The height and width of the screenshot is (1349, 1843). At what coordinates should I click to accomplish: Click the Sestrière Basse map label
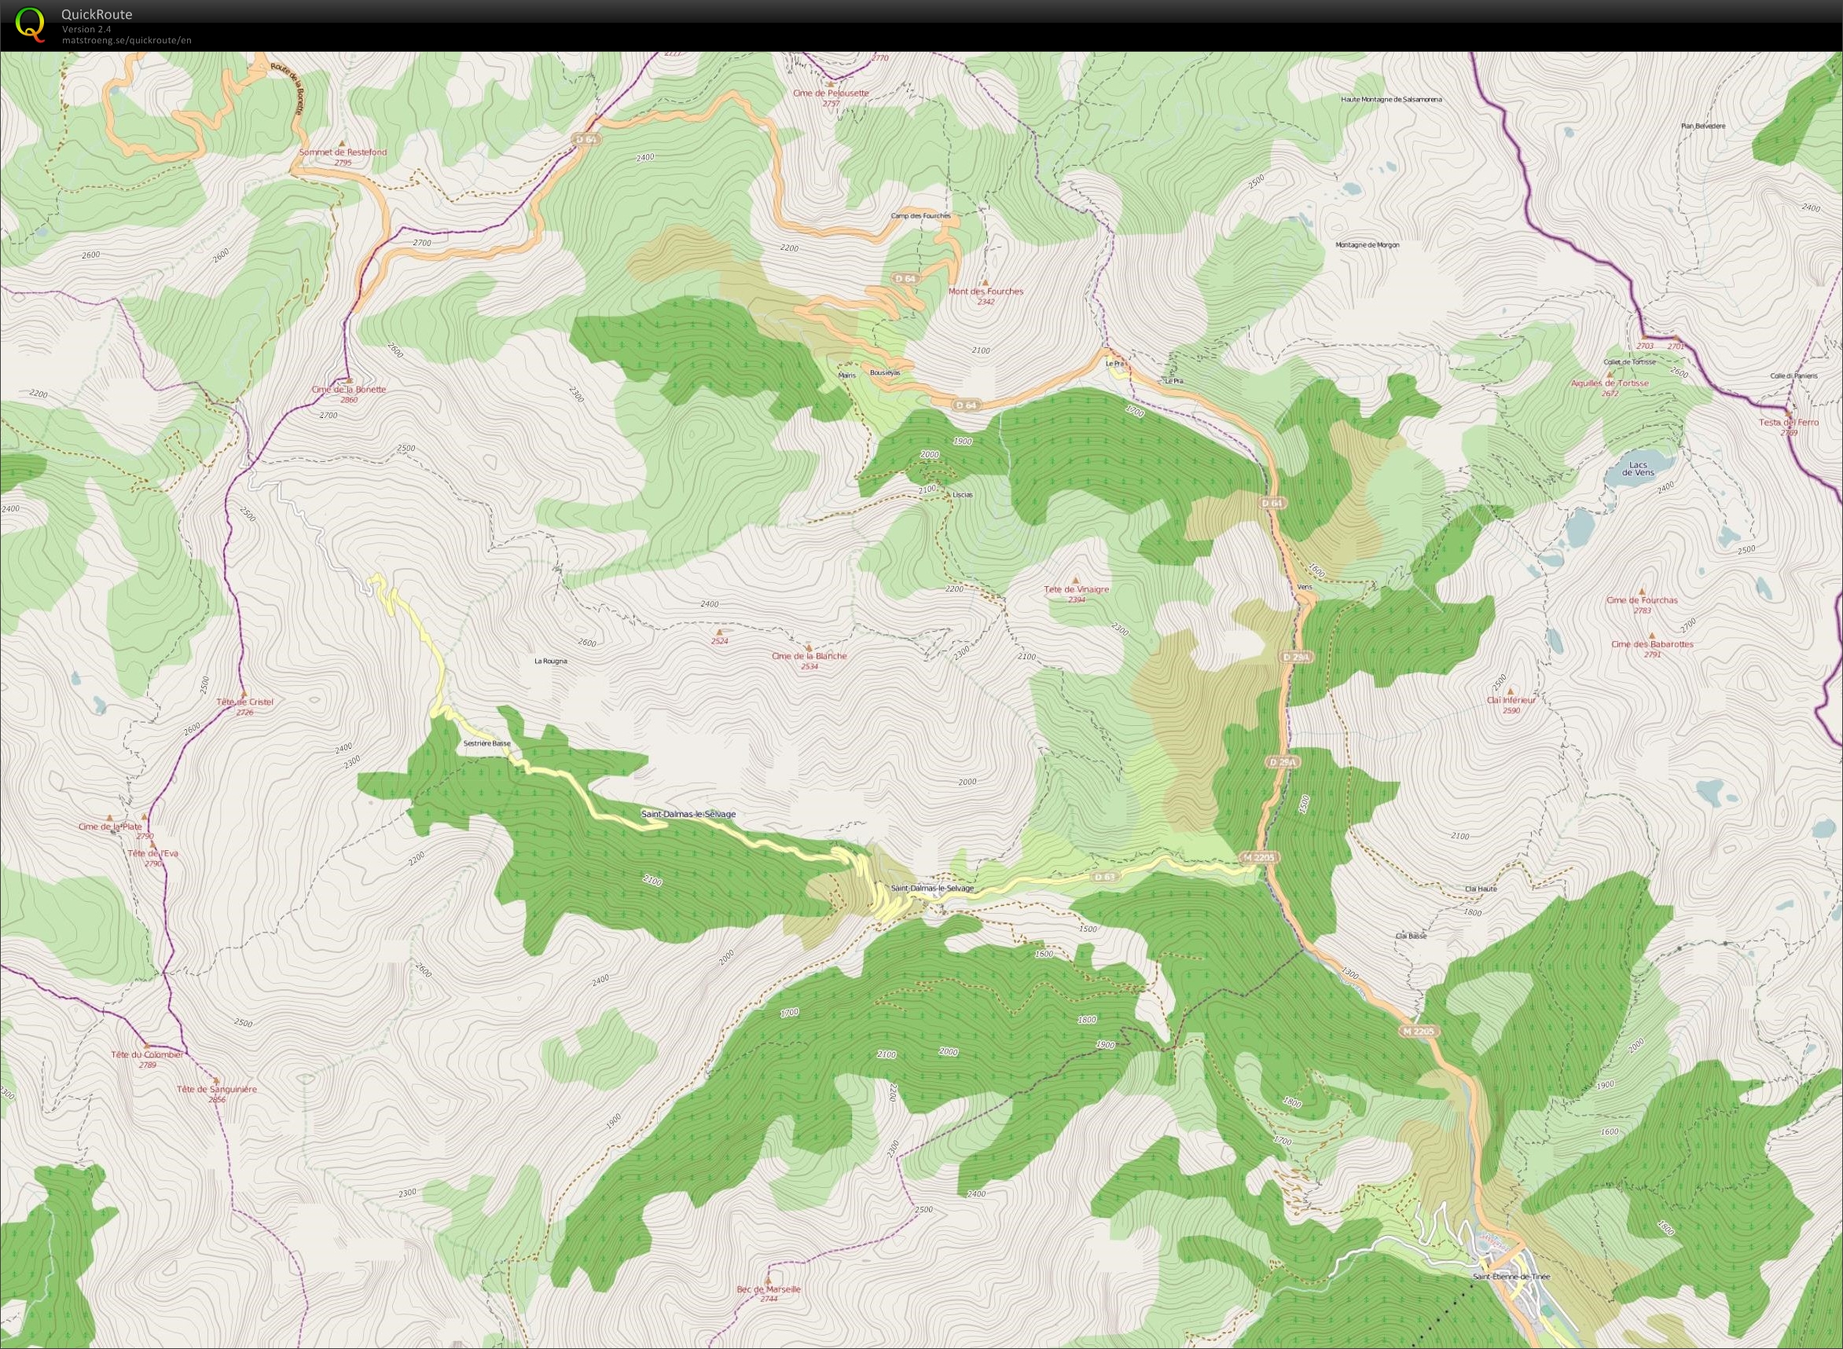pos(487,743)
